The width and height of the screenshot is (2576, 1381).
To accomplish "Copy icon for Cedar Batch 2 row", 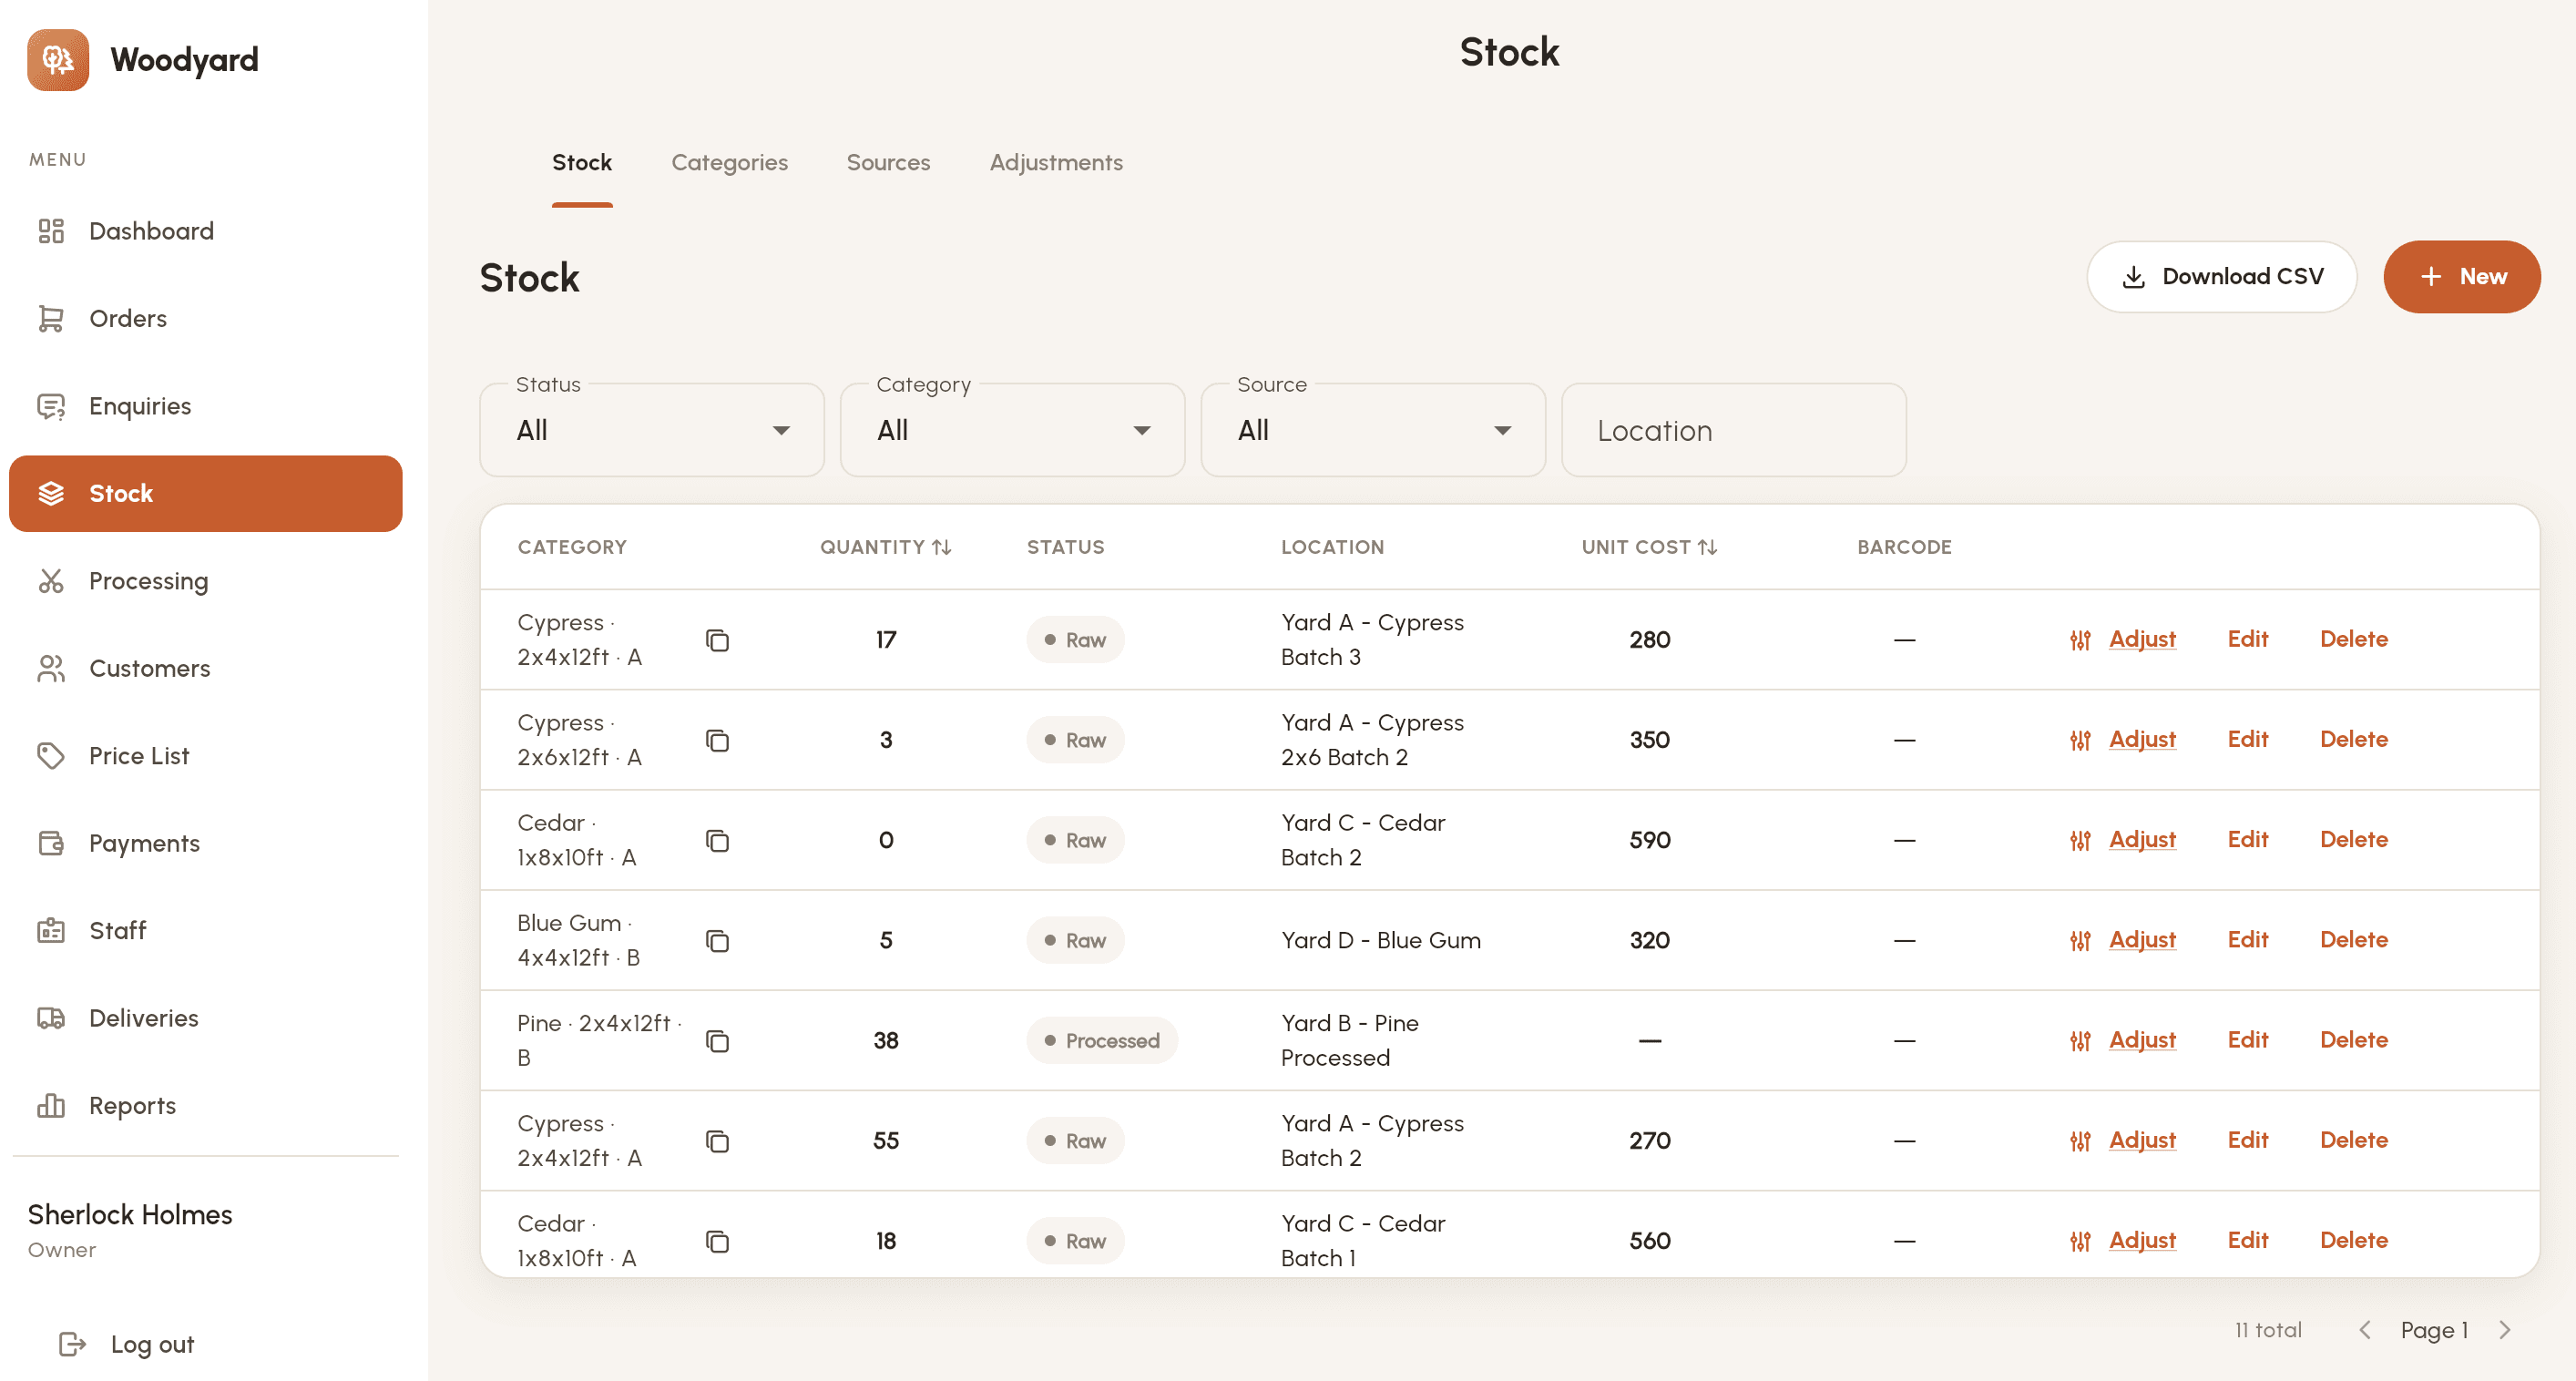I will coord(717,840).
